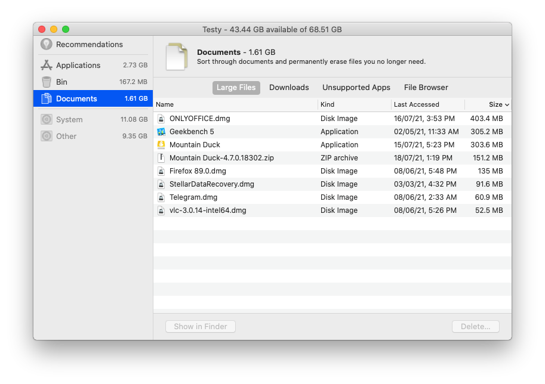Screen dimensions: 545x384
Task: Click the Geekbench 5 application icon
Action: 161,131
